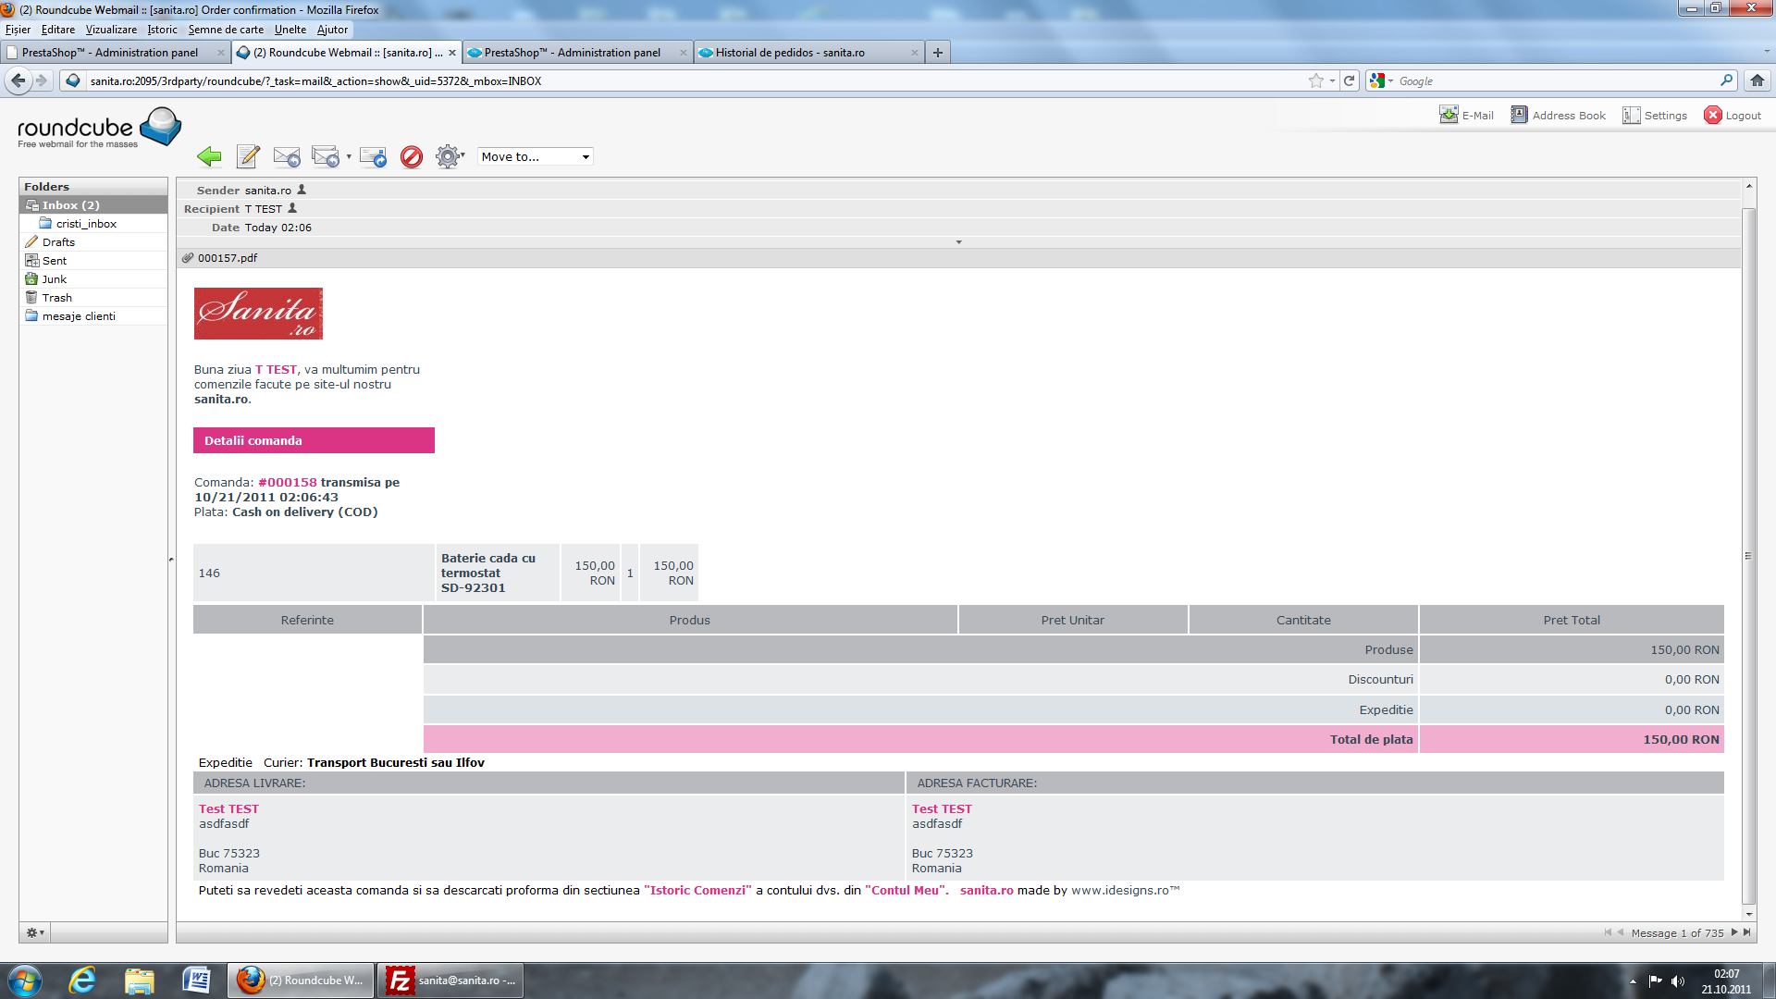Open Windows Explorer from taskbar

click(140, 980)
